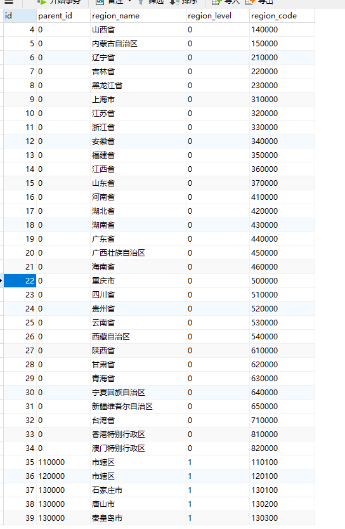This screenshot has height=529, width=345.
Task: Click the memo note icon
Action: [100, 2]
